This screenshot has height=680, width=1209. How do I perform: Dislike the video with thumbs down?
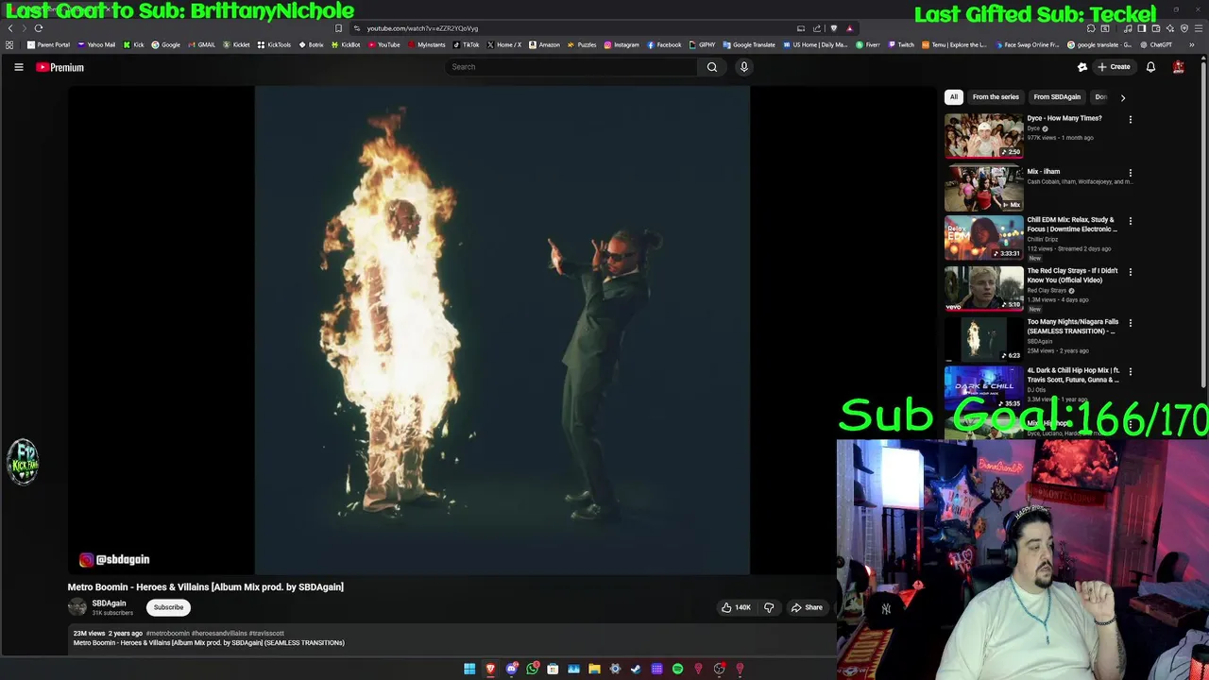point(769,607)
